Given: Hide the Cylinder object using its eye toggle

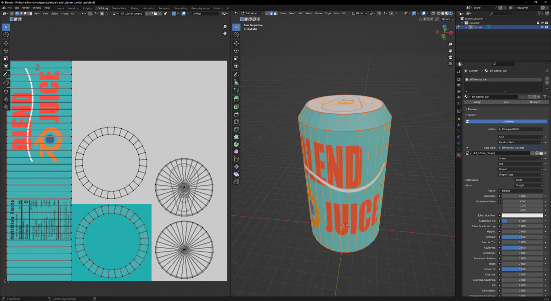Looking at the screenshot, I should point(542,27).
